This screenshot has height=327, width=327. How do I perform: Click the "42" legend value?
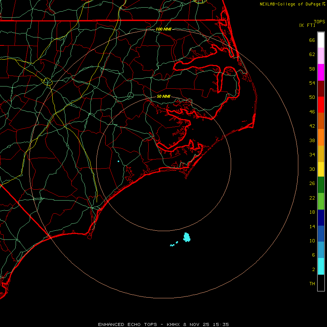[x=312, y=126]
